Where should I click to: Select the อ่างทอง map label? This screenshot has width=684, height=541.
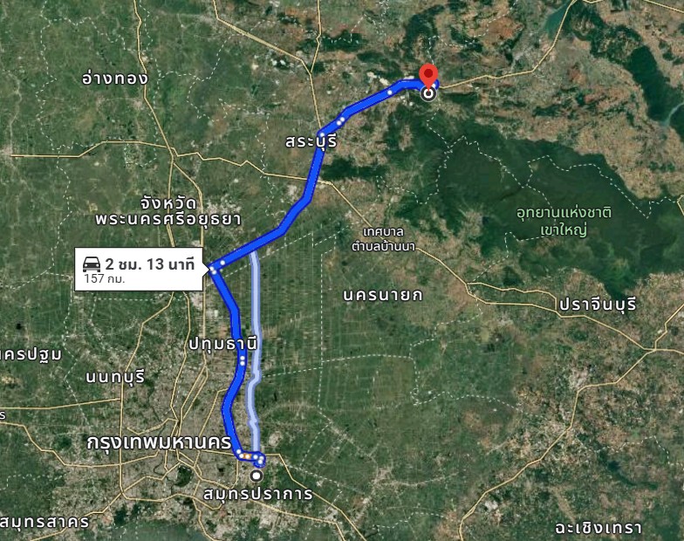point(115,79)
